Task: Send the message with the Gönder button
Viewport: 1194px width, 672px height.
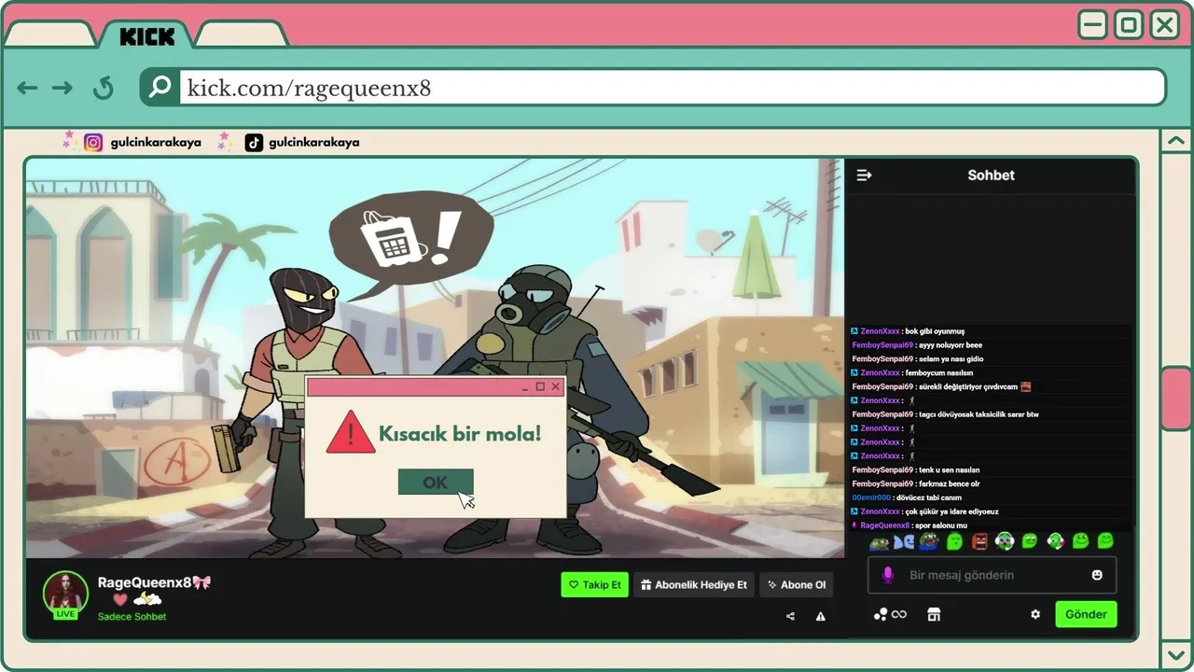Action: (x=1086, y=614)
